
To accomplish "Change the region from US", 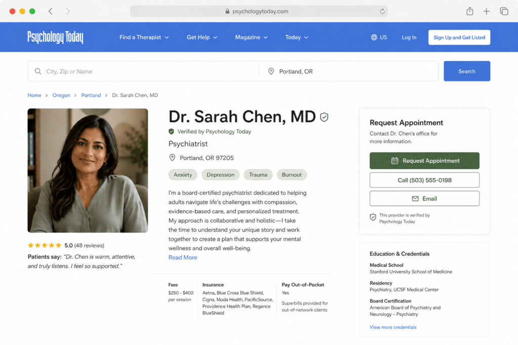I will pyautogui.click(x=379, y=37).
